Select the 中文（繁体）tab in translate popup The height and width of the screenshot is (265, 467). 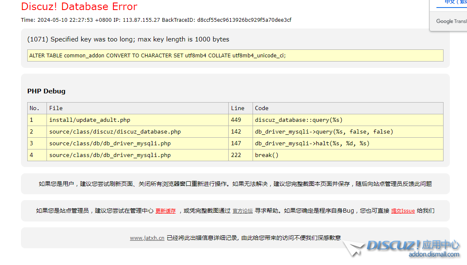tap(455, 3)
